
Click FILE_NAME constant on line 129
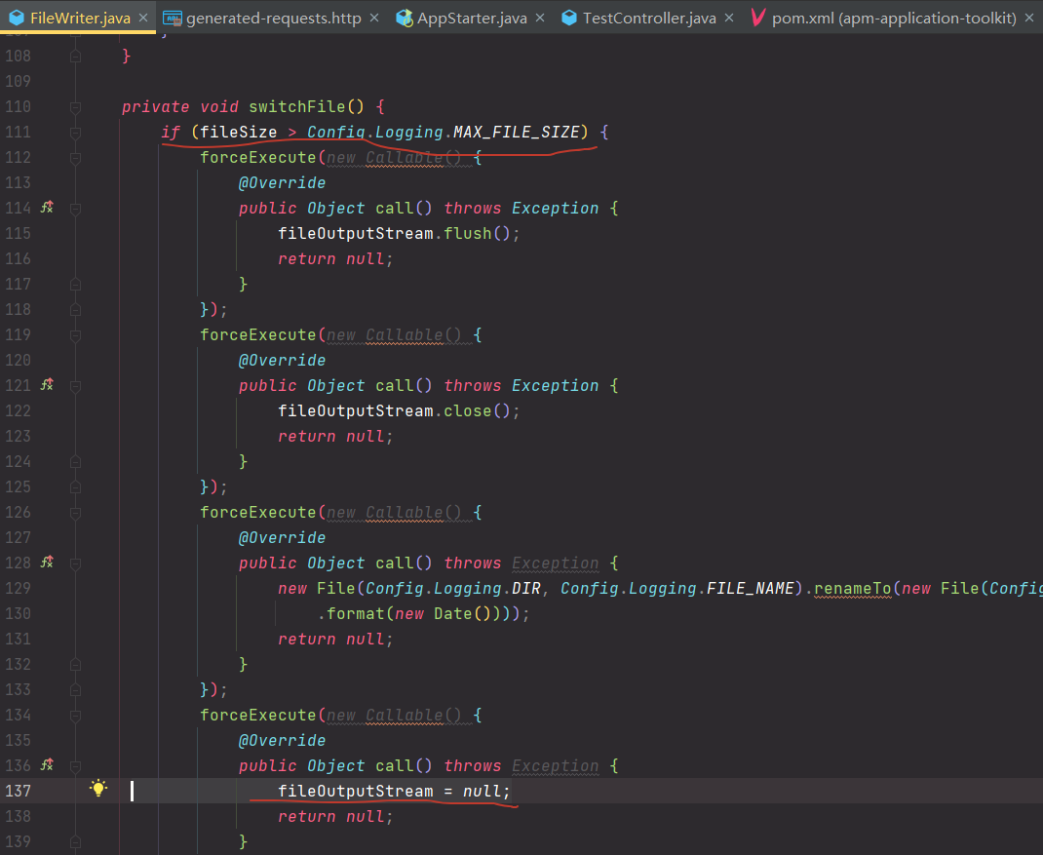[751, 588]
